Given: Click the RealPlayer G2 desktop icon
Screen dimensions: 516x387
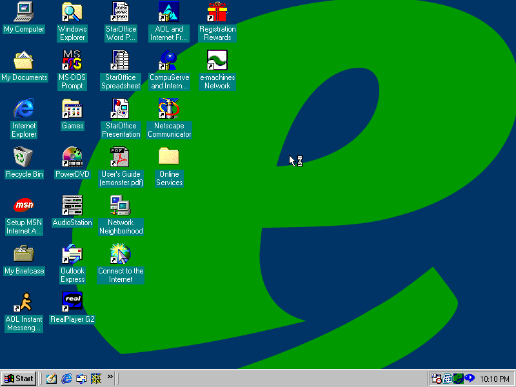Looking at the screenshot, I should point(72,302).
